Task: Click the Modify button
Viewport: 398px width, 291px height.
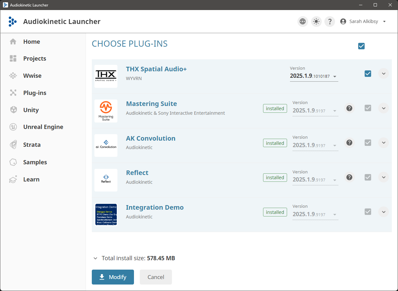Action: tap(113, 277)
